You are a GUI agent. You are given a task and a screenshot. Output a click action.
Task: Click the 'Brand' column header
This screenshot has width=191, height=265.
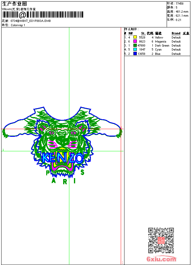[176, 33]
